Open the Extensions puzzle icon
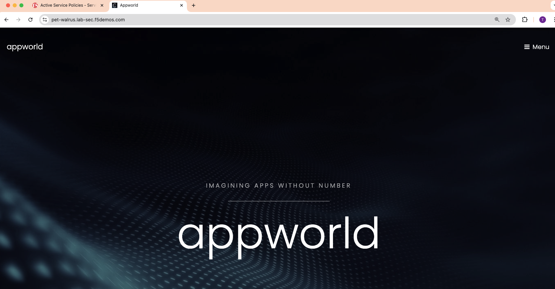Screen dimensions: 555x289 (x=525, y=20)
